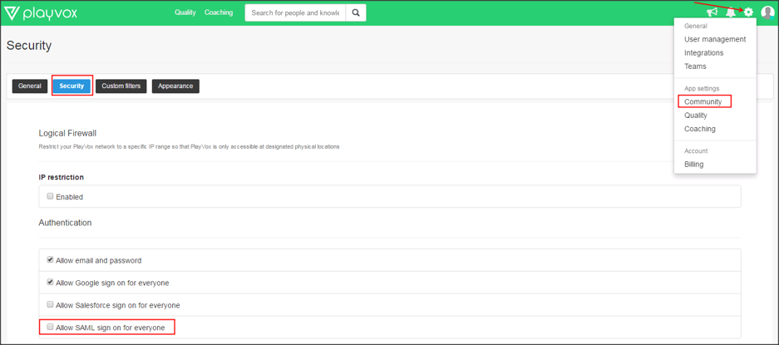The image size is (779, 345).
Task: Open Coaching in the top navigation
Action: click(x=219, y=12)
